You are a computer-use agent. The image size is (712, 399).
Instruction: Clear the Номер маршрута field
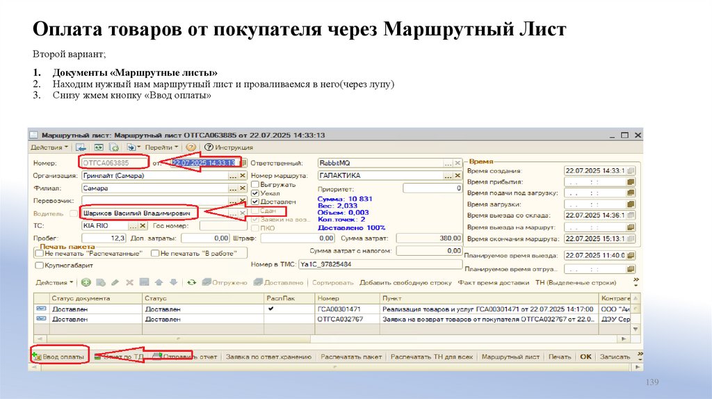click(458, 176)
